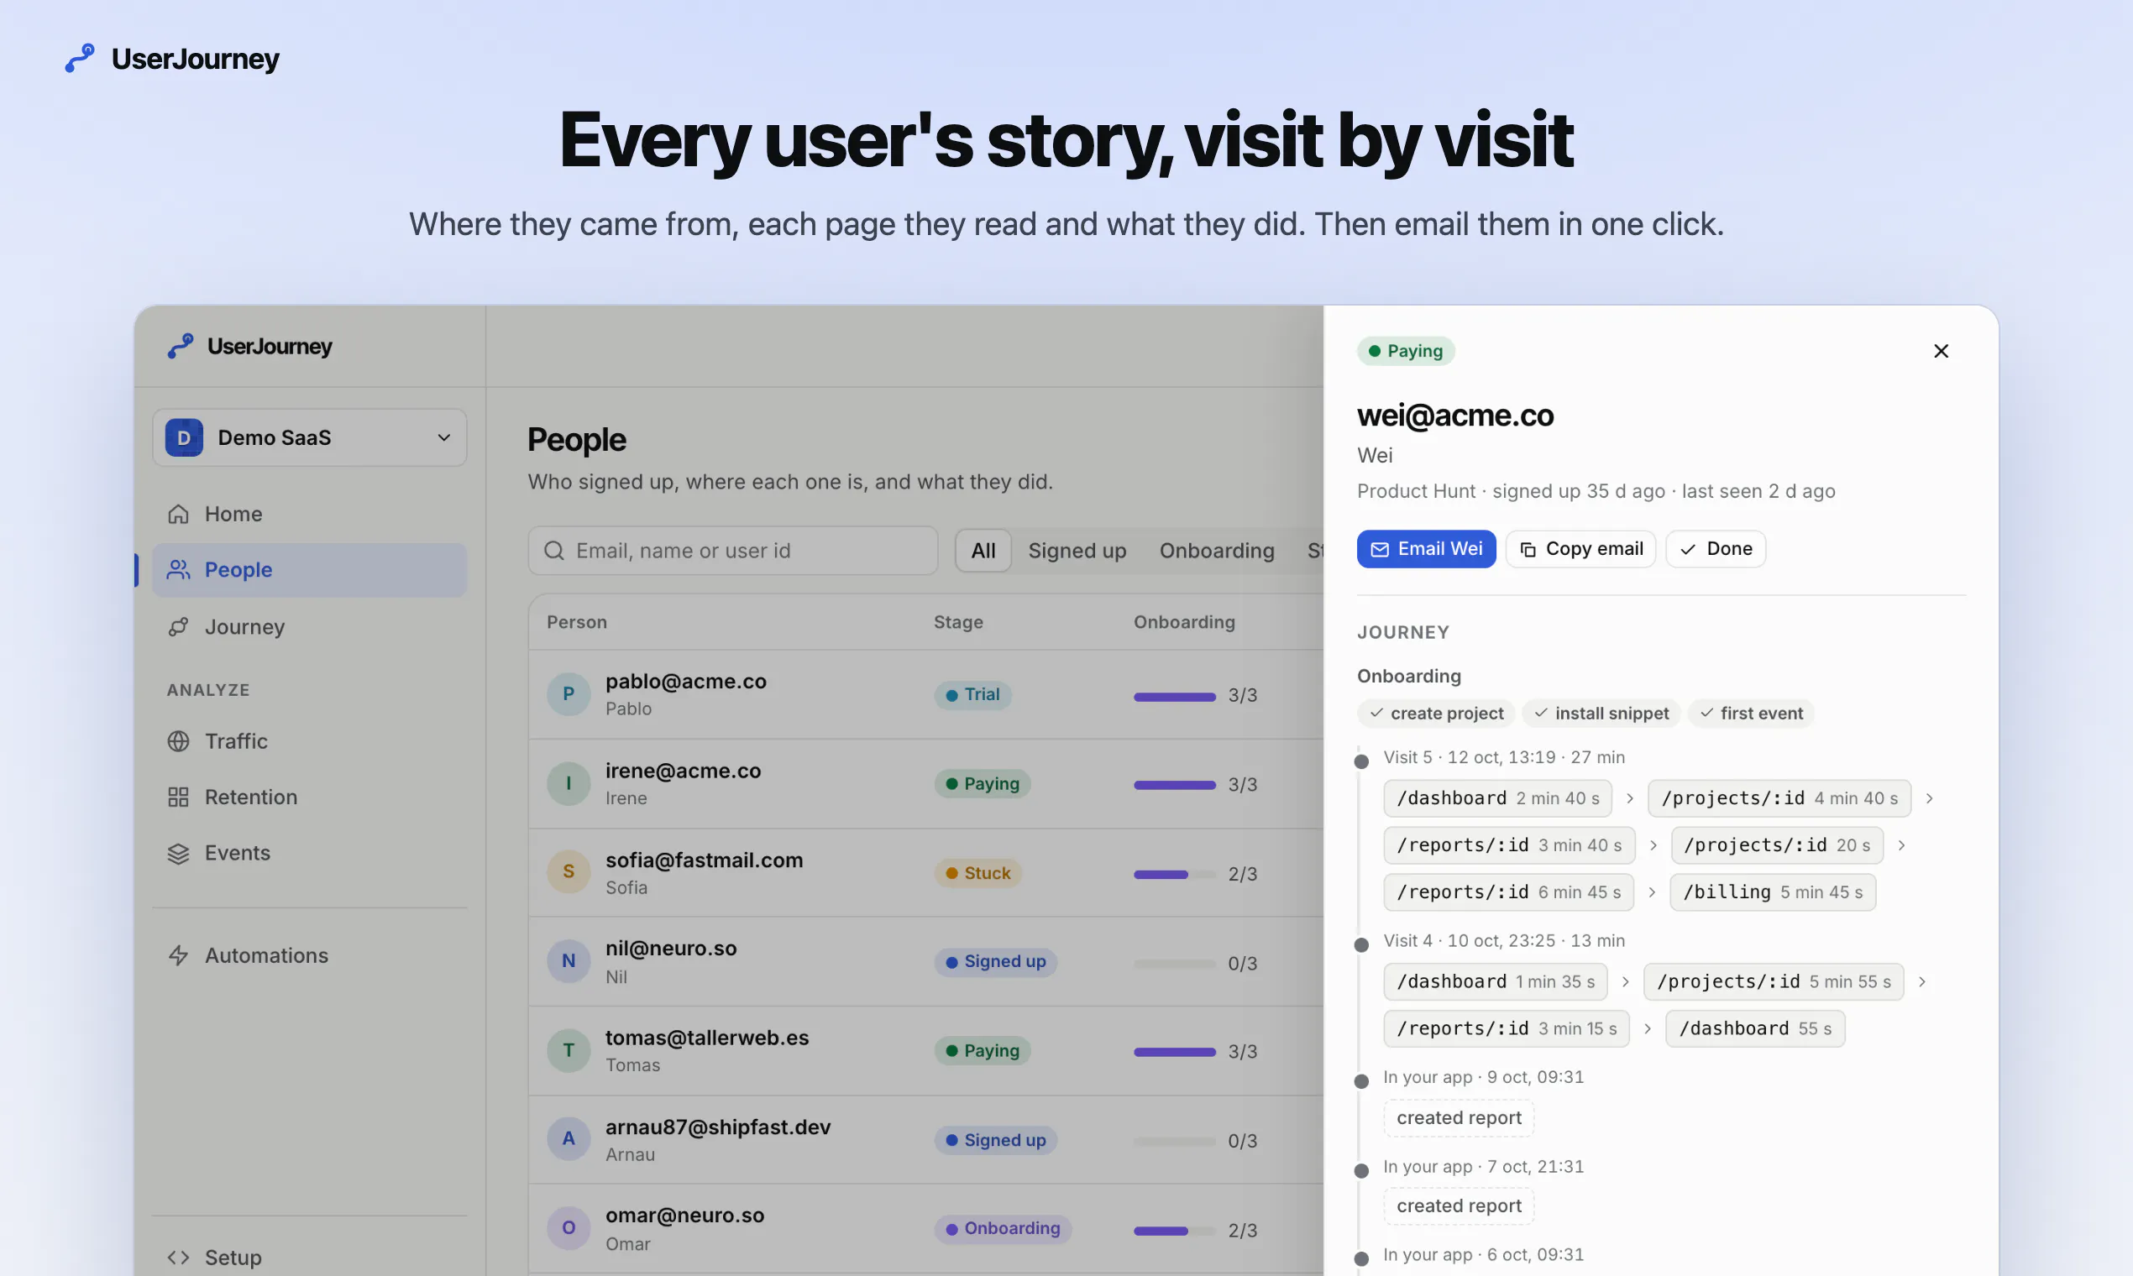Open the nil@neuro.so row
The width and height of the screenshot is (2133, 1276).
point(925,962)
